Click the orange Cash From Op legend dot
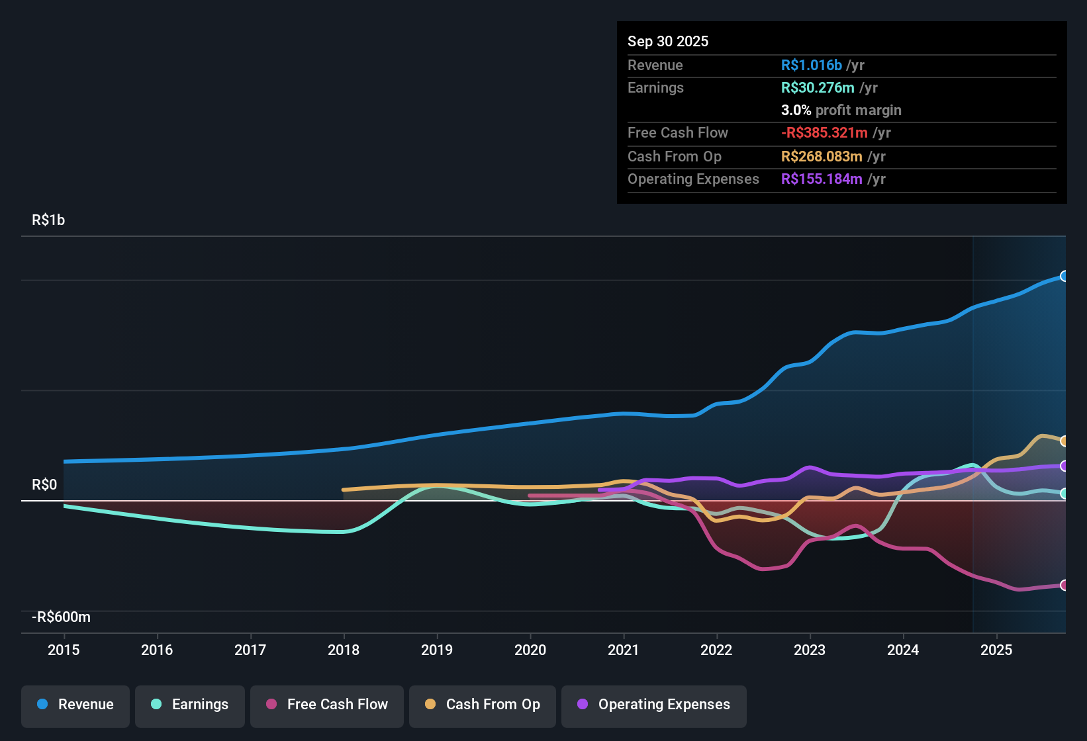The image size is (1087, 741). 430,705
